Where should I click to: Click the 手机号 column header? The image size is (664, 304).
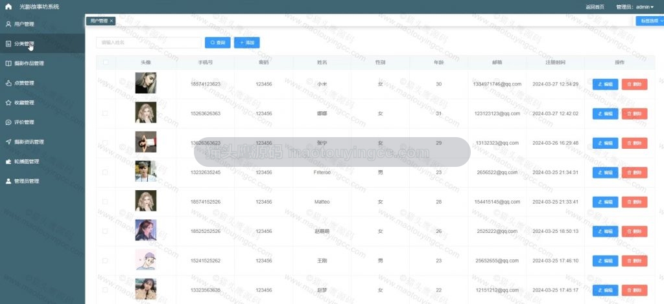coord(206,63)
